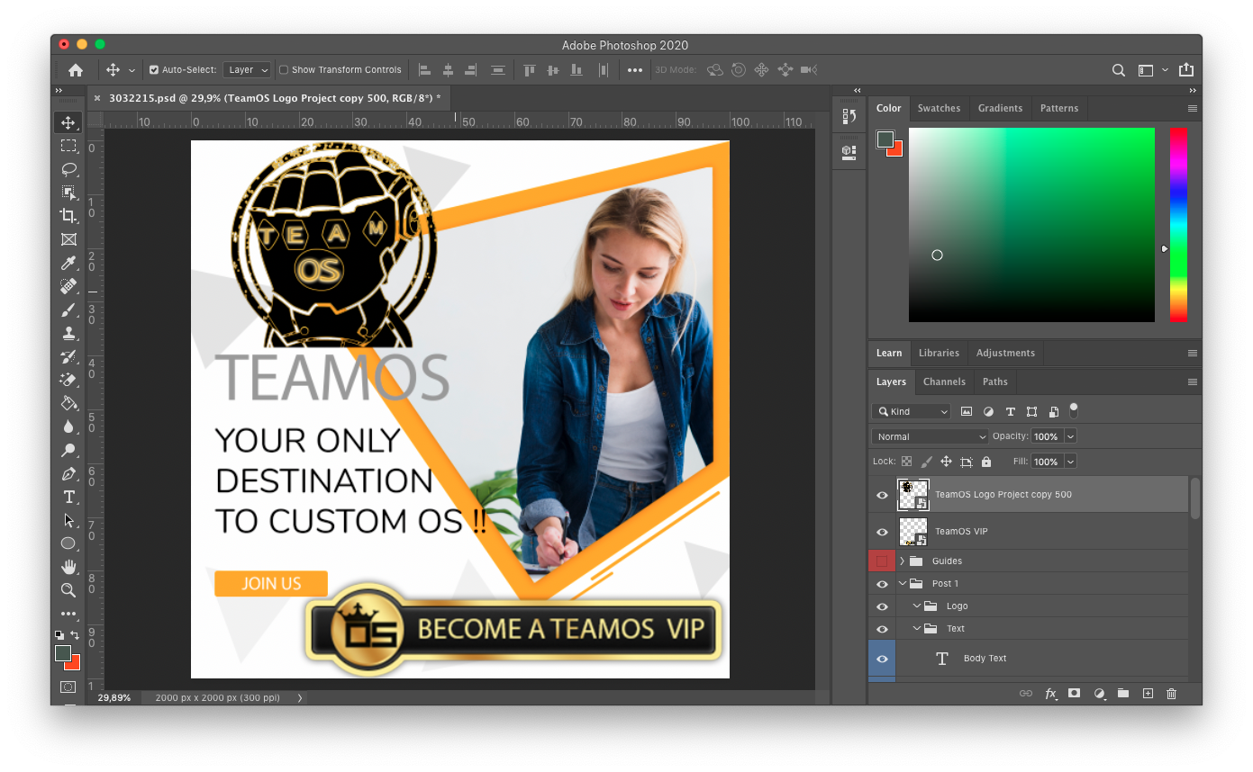Expand the Guides group
This screenshot has height=772, width=1253.
click(x=903, y=561)
